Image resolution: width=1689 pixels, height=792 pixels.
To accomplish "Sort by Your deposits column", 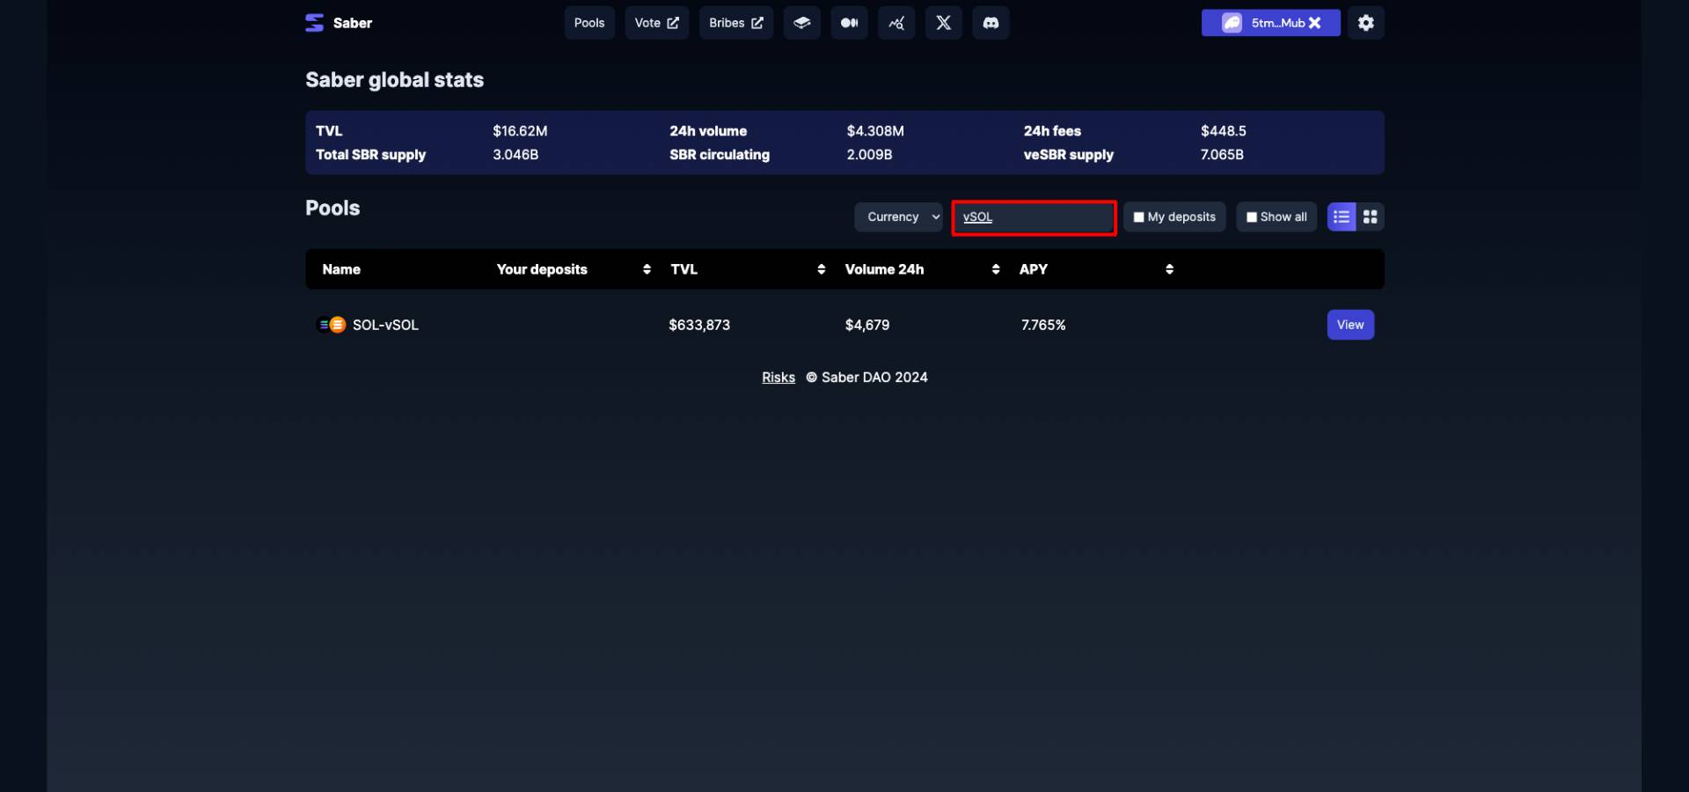I will click(x=647, y=269).
